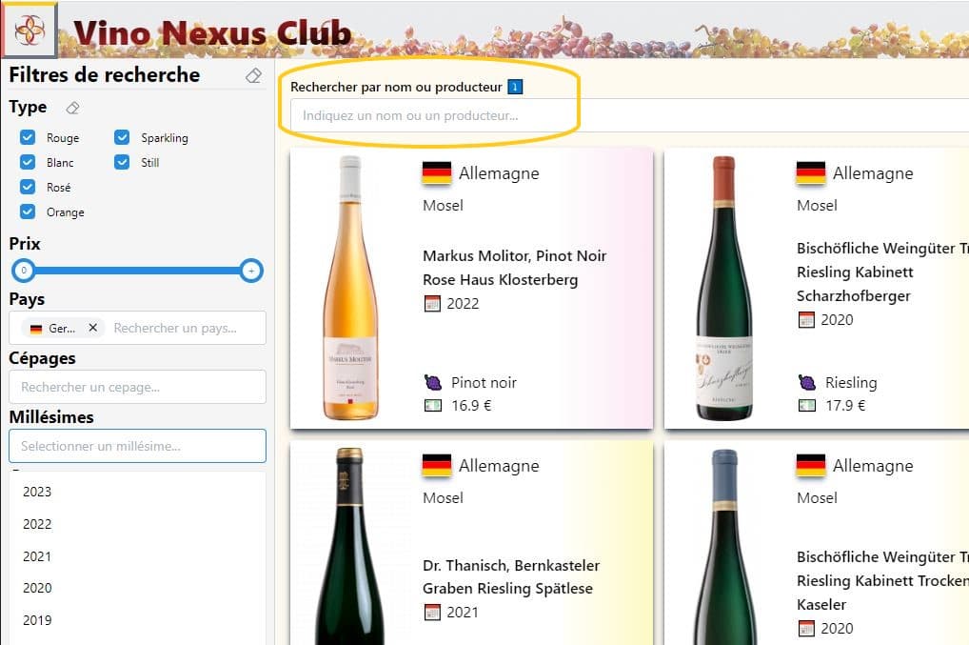Open the Scharzhofberger Riesling bottle image

coord(723,288)
